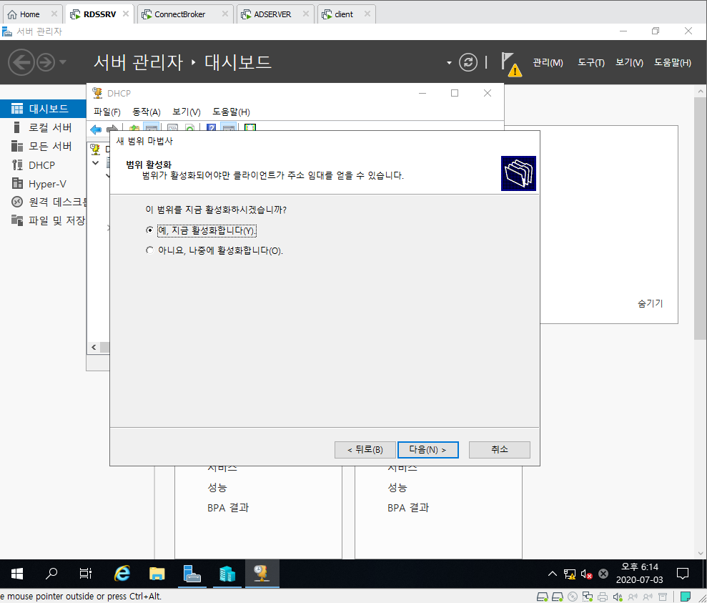This screenshot has height=603, width=707.
Task: Click Server Manager refresh circle icon
Action: click(468, 62)
